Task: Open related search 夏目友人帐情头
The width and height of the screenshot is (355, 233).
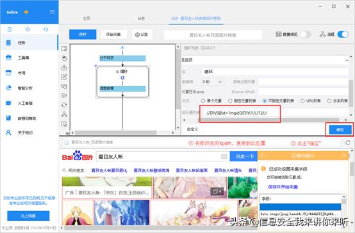Action: point(228,170)
